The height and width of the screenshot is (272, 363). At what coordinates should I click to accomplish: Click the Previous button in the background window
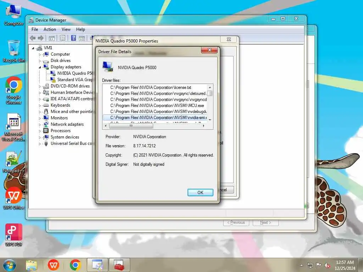click(236, 222)
